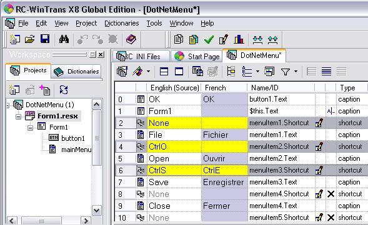Click the Workspace panel float button
The height and width of the screenshot is (225, 368).
[x=92, y=55]
